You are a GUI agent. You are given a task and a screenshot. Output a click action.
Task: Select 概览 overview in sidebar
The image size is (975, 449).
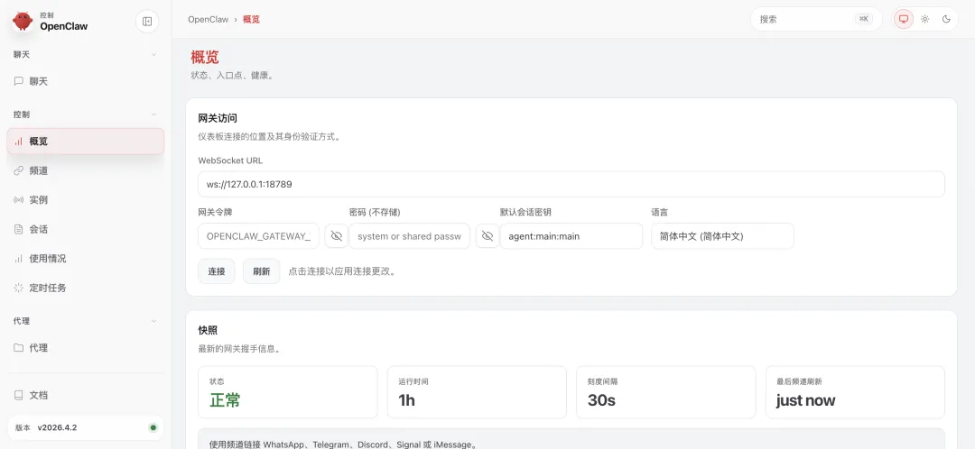pyautogui.click(x=85, y=141)
